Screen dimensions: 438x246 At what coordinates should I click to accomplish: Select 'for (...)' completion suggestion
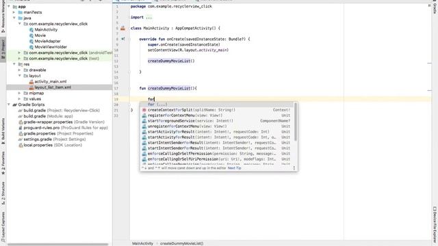pos(217,105)
